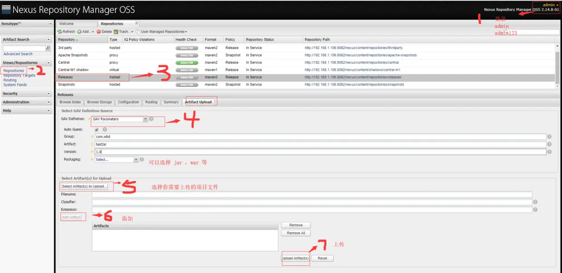Click ANALYZE button for Central M1 shadow
Viewport: 562px width, 273px height.
point(187,70)
